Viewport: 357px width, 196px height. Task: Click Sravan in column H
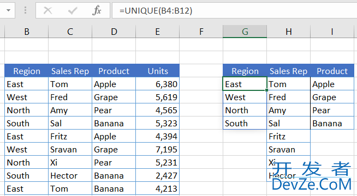[x=288, y=149]
